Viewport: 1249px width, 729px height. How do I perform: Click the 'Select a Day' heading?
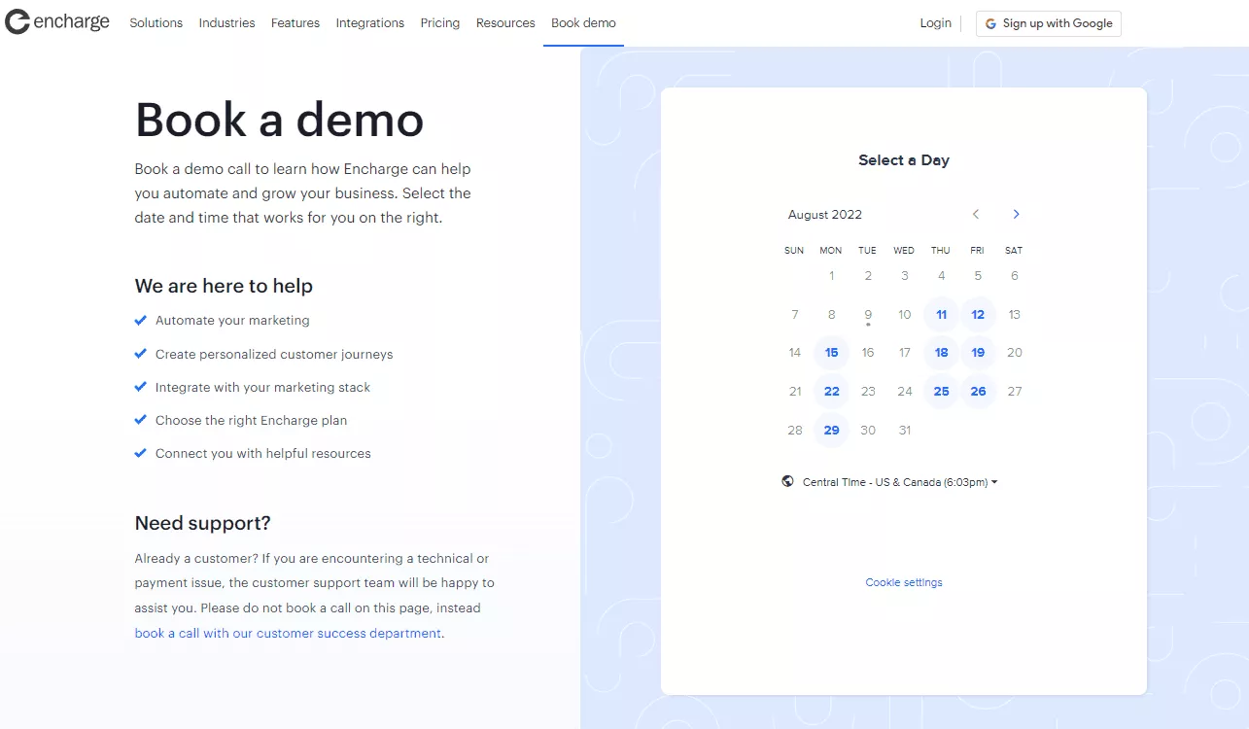(904, 160)
